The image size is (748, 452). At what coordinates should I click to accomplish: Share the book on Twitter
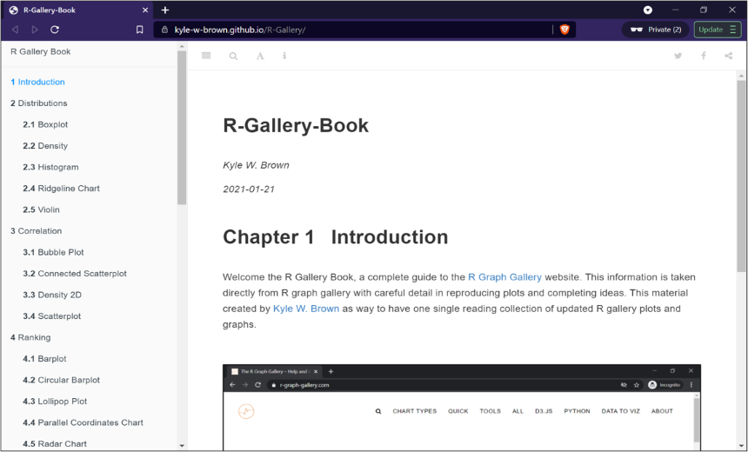coord(678,56)
